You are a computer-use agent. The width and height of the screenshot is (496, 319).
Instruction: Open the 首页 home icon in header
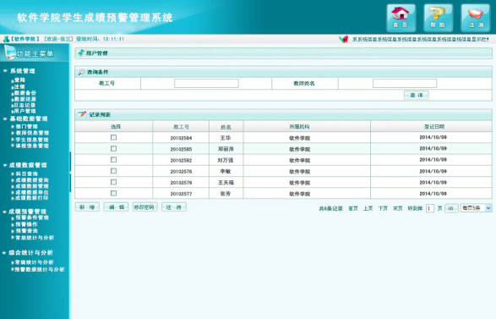coord(401,18)
